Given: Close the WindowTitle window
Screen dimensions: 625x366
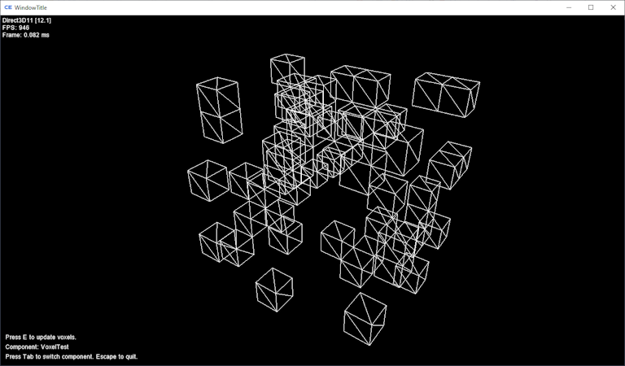Looking at the screenshot, I should tap(613, 7).
